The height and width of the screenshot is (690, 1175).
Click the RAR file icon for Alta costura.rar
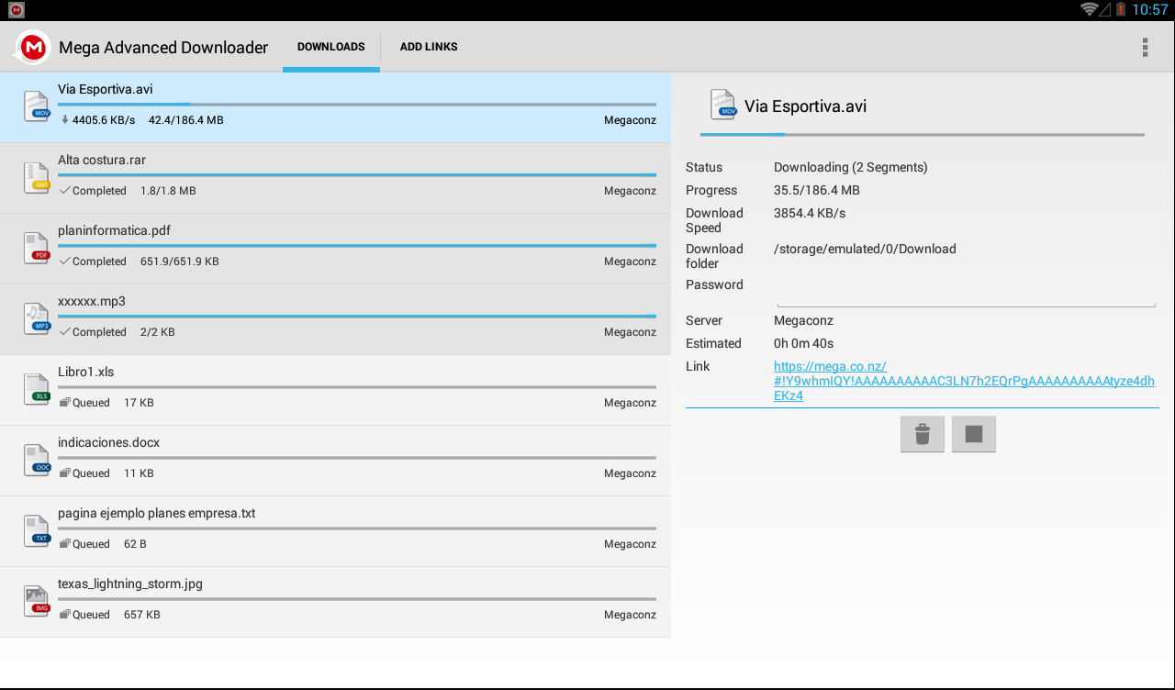[x=37, y=177]
